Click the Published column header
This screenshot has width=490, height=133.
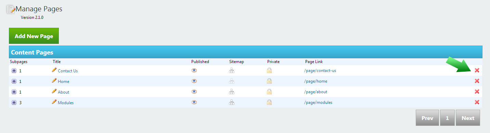[x=200, y=62]
